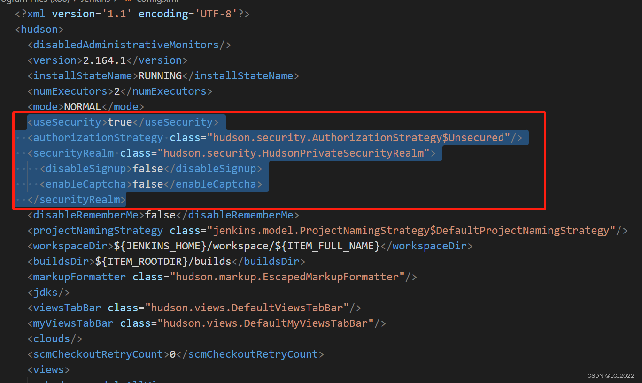This screenshot has width=642, height=383.
Task: Click false in the disableSignup line
Action: [148, 168]
